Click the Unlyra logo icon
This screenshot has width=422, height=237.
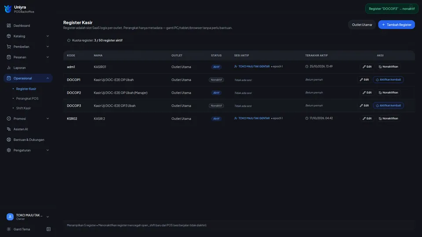coord(8,9)
